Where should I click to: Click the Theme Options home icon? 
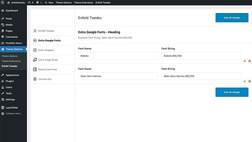click(3, 49)
